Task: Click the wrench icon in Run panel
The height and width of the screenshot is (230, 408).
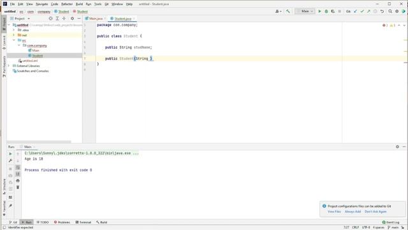Action: tap(10, 160)
